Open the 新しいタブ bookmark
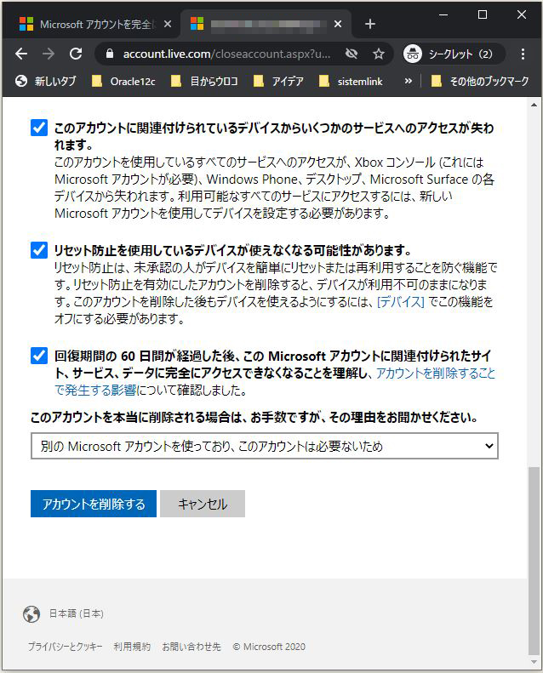 pos(45,81)
